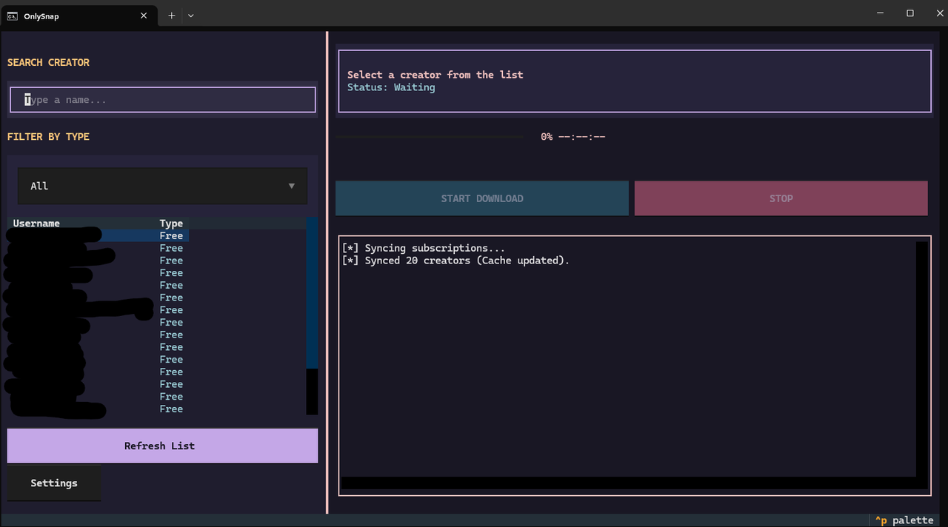948x527 pixels.
Task: Click the STOP button
Action: click(x=781, y=198)
